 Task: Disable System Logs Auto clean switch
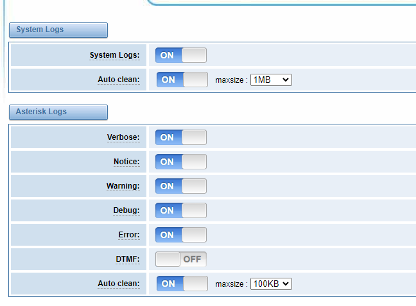(182, 80)
